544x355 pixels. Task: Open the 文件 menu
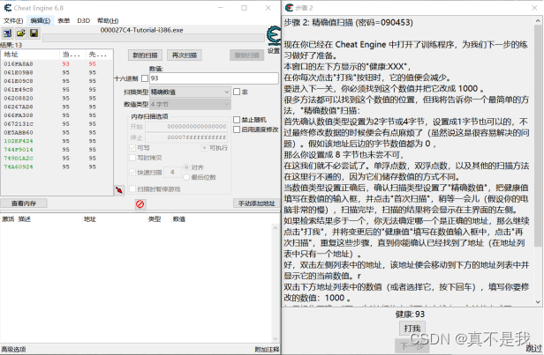(13, 21)
